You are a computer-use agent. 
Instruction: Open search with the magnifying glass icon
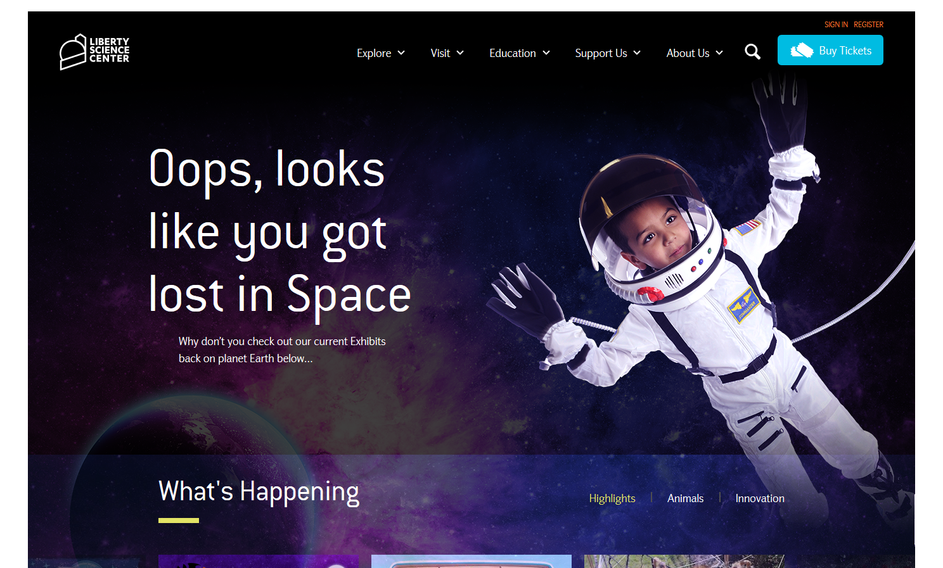coord(752,52)
